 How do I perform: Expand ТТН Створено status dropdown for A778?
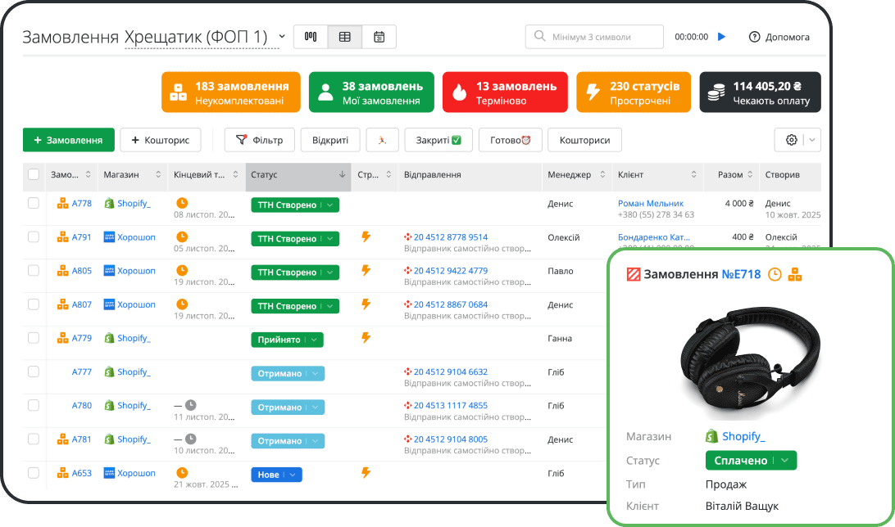click(331, 205)
